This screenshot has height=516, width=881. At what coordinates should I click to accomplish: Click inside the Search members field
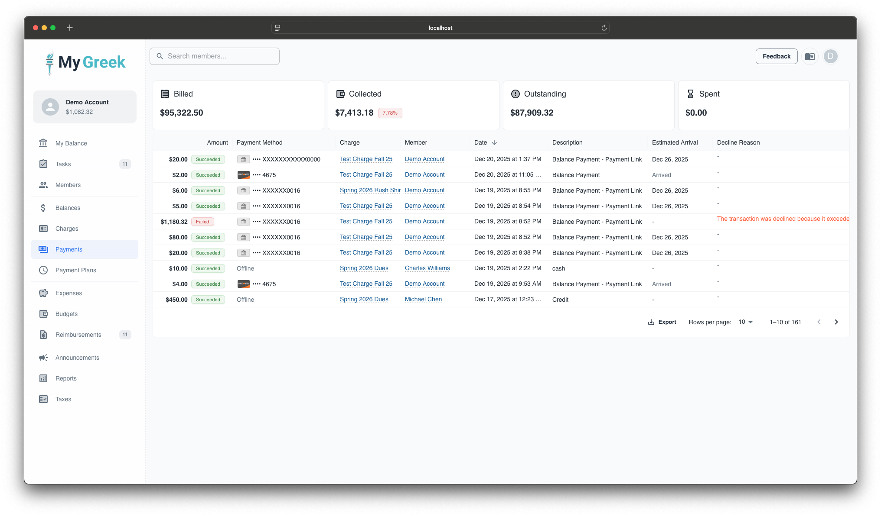click(215, 56)
